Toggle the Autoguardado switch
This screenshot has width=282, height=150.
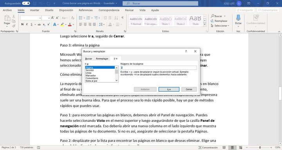click(x=26, y=3)
